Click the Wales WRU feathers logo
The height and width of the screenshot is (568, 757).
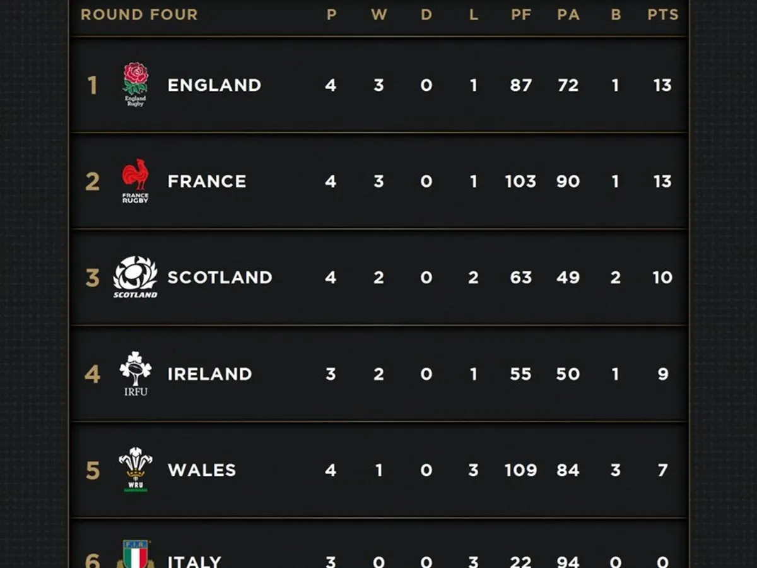coord(135,469)
